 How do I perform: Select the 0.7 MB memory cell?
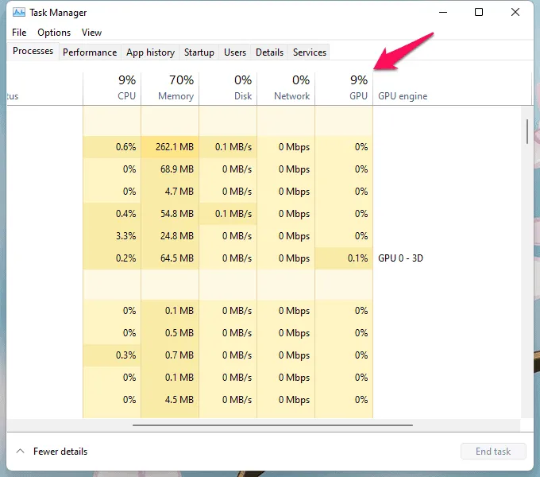coord(170,355)
